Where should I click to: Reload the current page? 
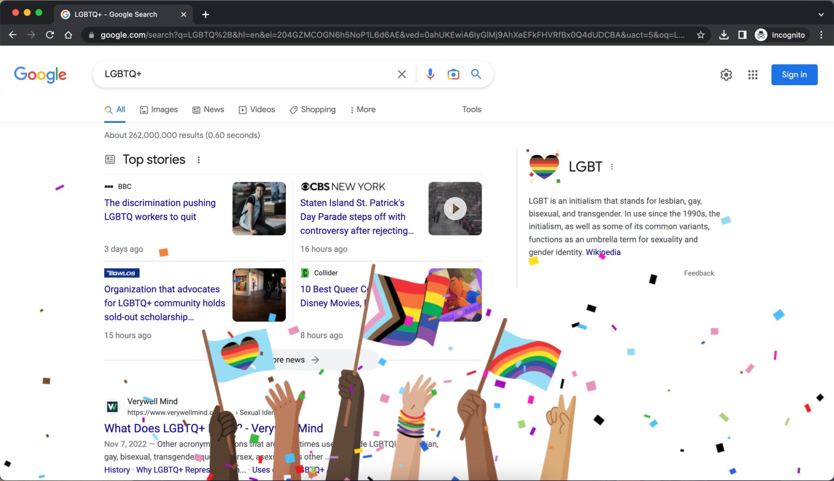(x=50, y=35)
